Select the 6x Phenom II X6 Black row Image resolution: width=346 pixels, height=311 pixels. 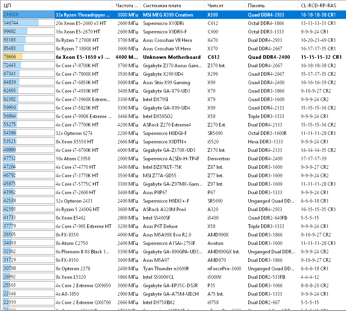click(174, 251)
